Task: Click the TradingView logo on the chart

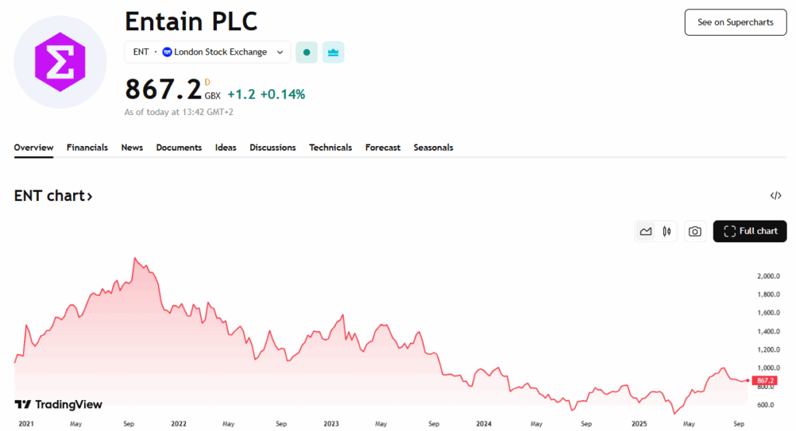Action: (x=58, y=404)
